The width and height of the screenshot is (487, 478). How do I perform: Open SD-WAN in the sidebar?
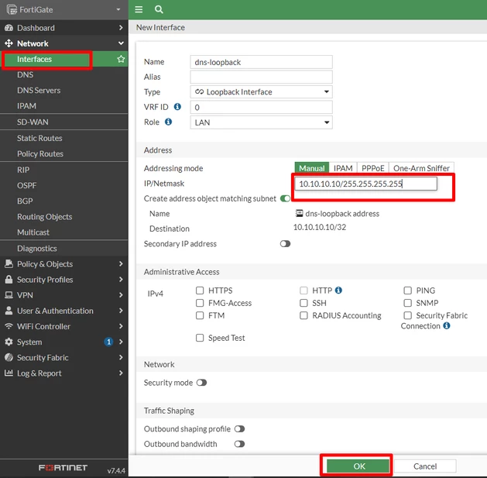pyautogui.click(x=33, y=122)
